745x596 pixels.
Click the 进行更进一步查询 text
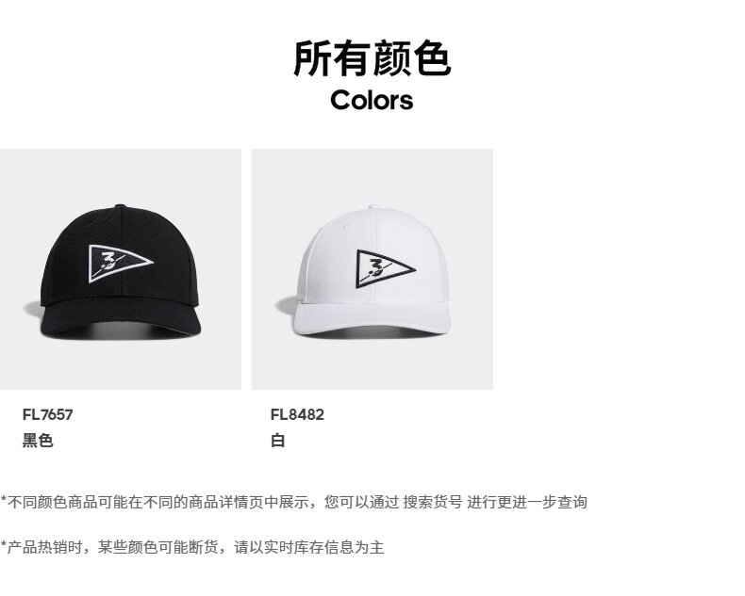(x=527, y=502)
